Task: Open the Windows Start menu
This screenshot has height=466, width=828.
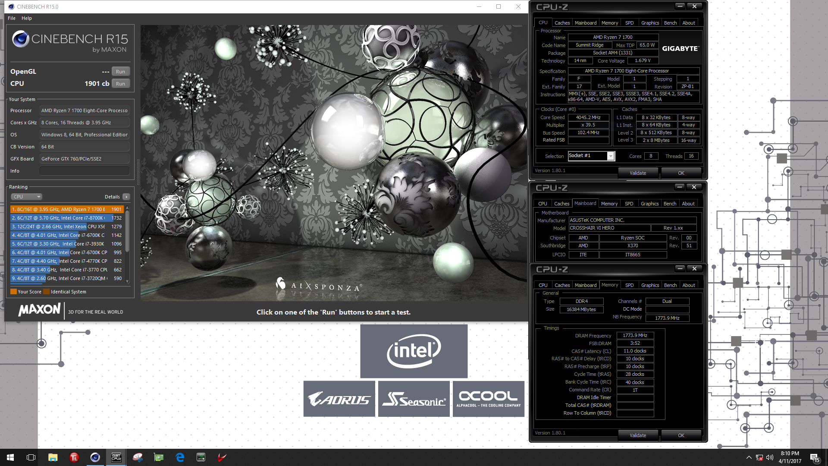Action: [10, 457]
